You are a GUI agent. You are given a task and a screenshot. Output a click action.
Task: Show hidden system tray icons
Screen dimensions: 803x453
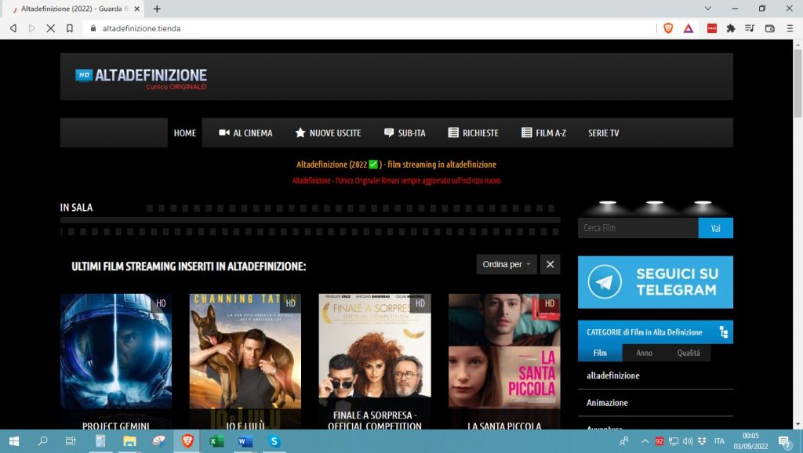[x=645, y=441]
